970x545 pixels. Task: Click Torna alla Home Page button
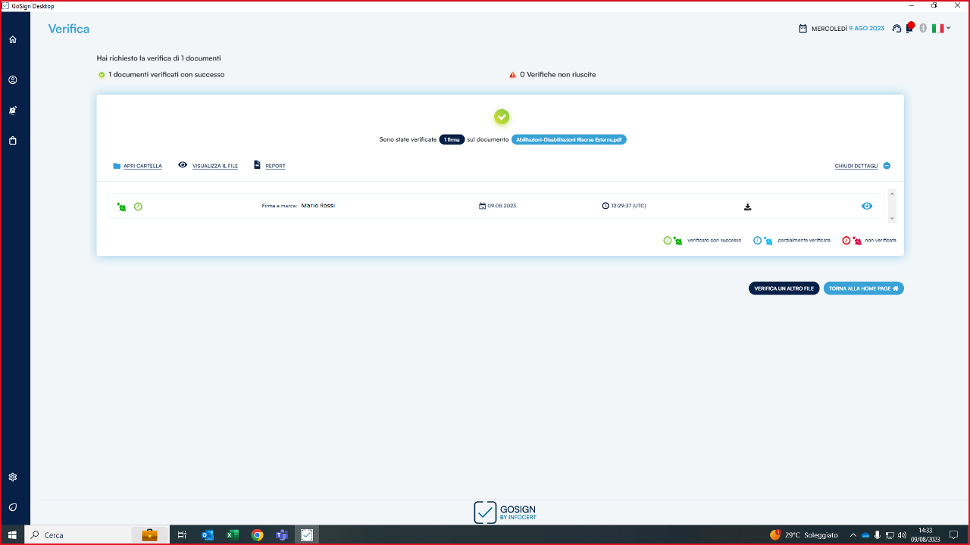pos(863,288)
